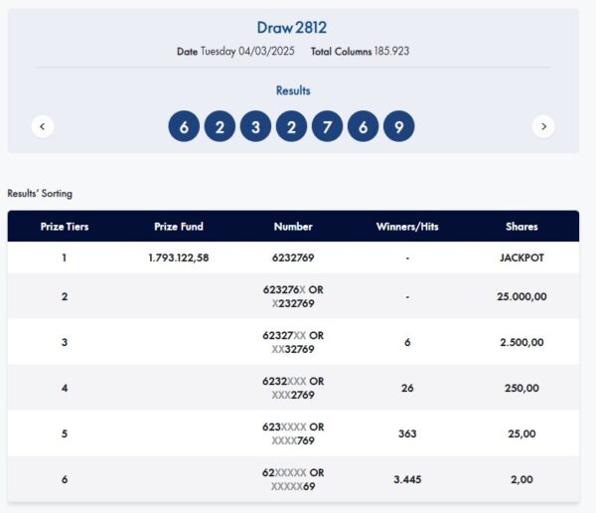This screenshot has width=596, height=513.
Task: Select the prize fund amount 1.793.122,58
Action: tap(179, 257)
